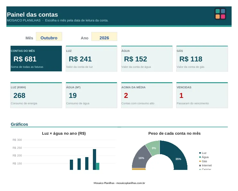
Task: Click the Gás legend color marker
Action: [200, 161]
